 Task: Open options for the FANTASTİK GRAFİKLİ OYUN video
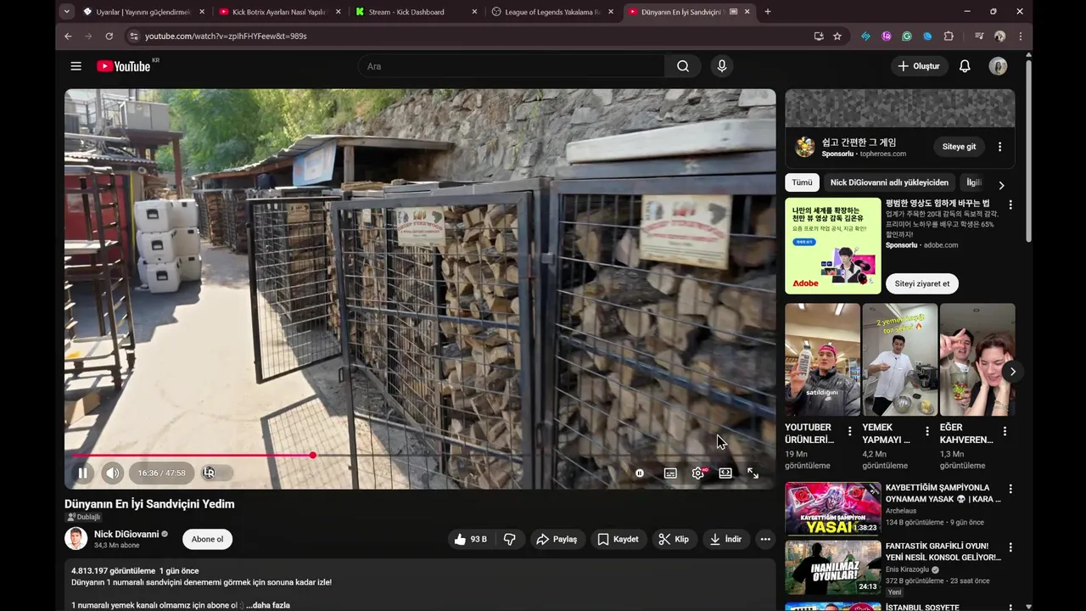pos(1010,547)
